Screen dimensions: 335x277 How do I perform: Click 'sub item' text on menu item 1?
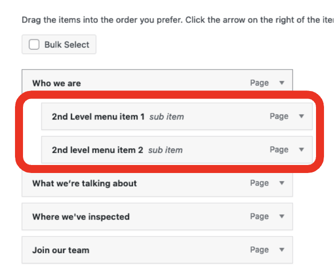point(166,116)
